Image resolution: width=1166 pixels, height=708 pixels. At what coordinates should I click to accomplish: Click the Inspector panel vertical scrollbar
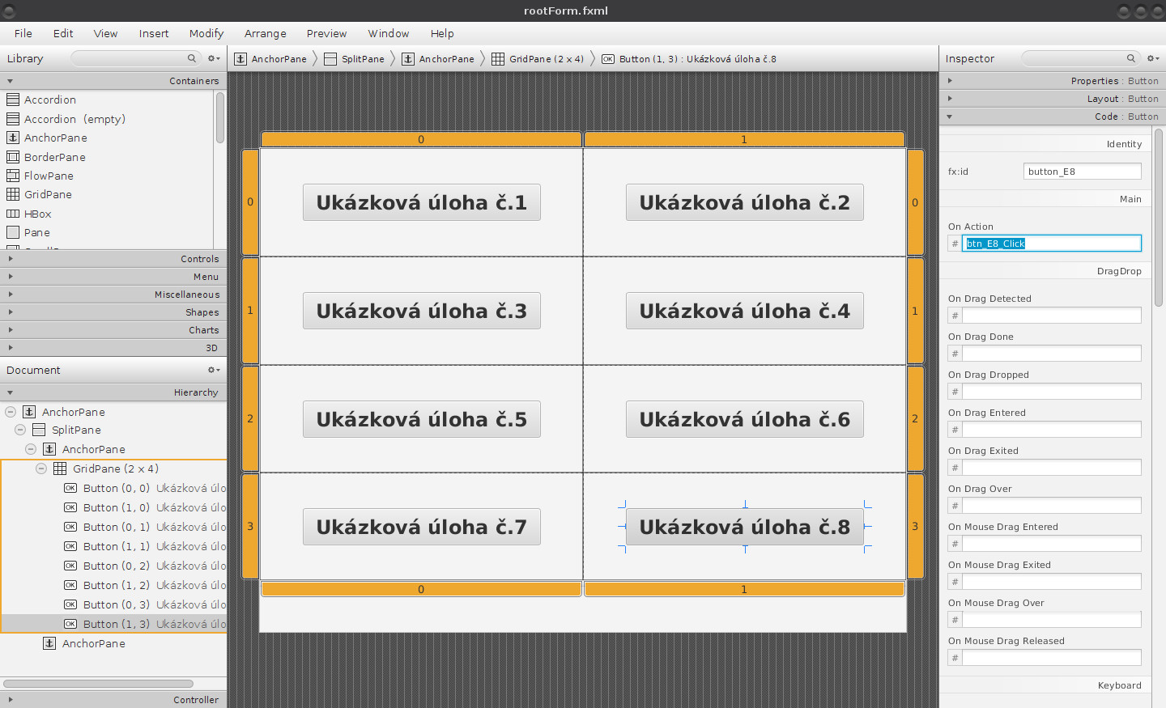click(x=1159, y=217)
